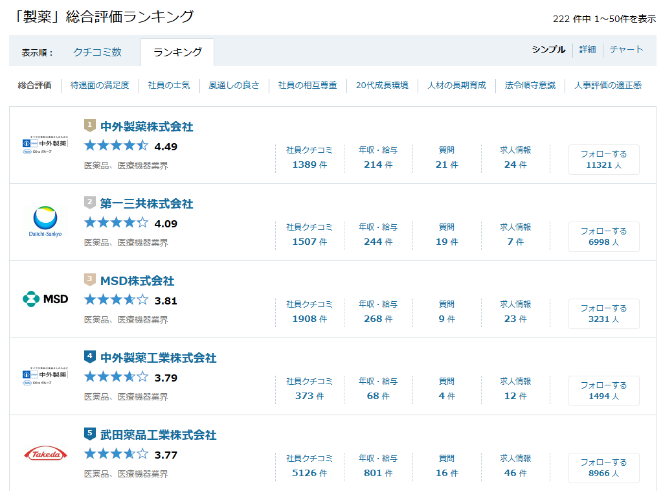Viewport: 663px width, 491px height.
Task: View the 68 件 salary entries
Action: (378, 396)
